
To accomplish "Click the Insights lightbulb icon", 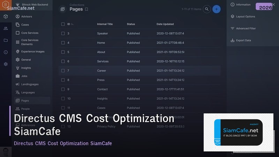I will point(17,68).
